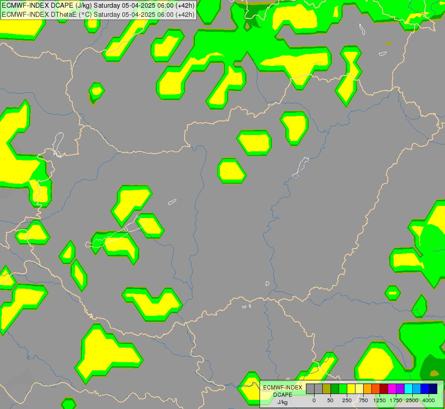Select the pale yellow legend swatch
This screenshot has width=445, height=409.
(360, 389)
